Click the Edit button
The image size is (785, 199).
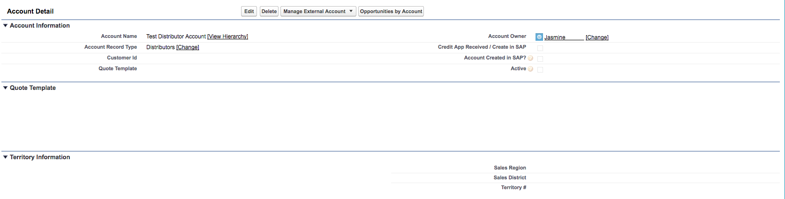click(x=249, y=11)
